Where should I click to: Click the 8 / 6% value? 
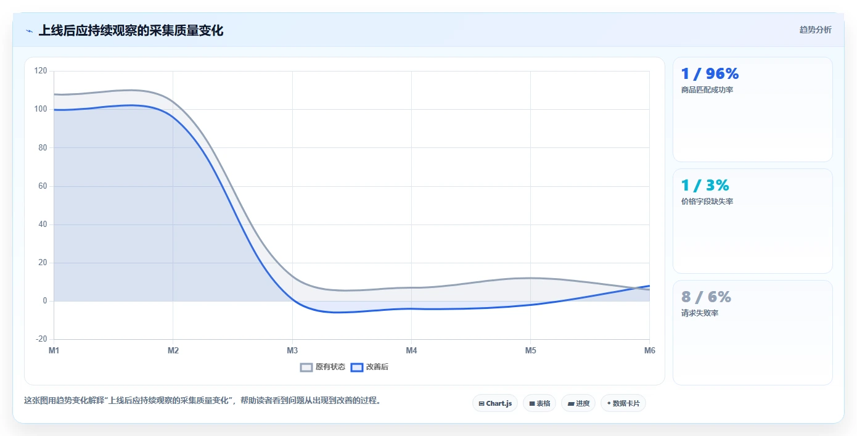(x=706, y=297)
